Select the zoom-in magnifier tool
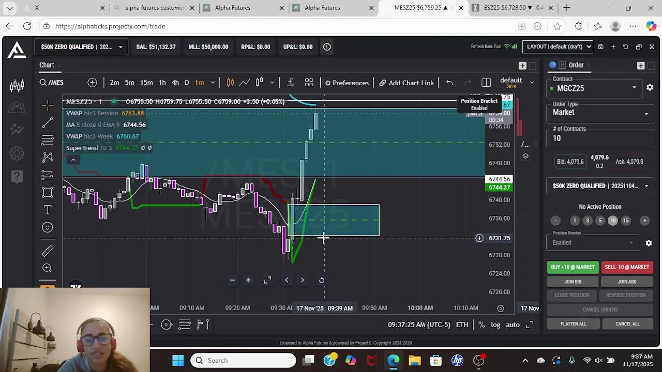 pyautogui.click(x=48, y=268)
